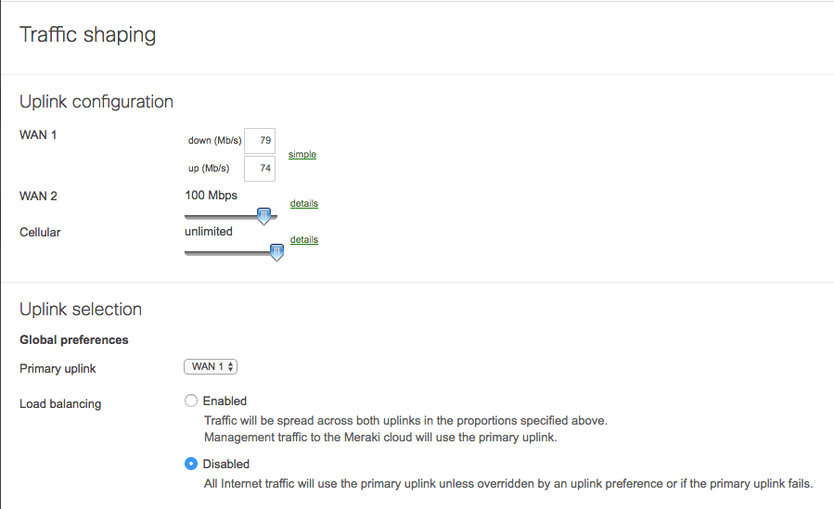The image size is (834, 509).
Task: Open Cellular details link
Action: click(x=304, y=240)
